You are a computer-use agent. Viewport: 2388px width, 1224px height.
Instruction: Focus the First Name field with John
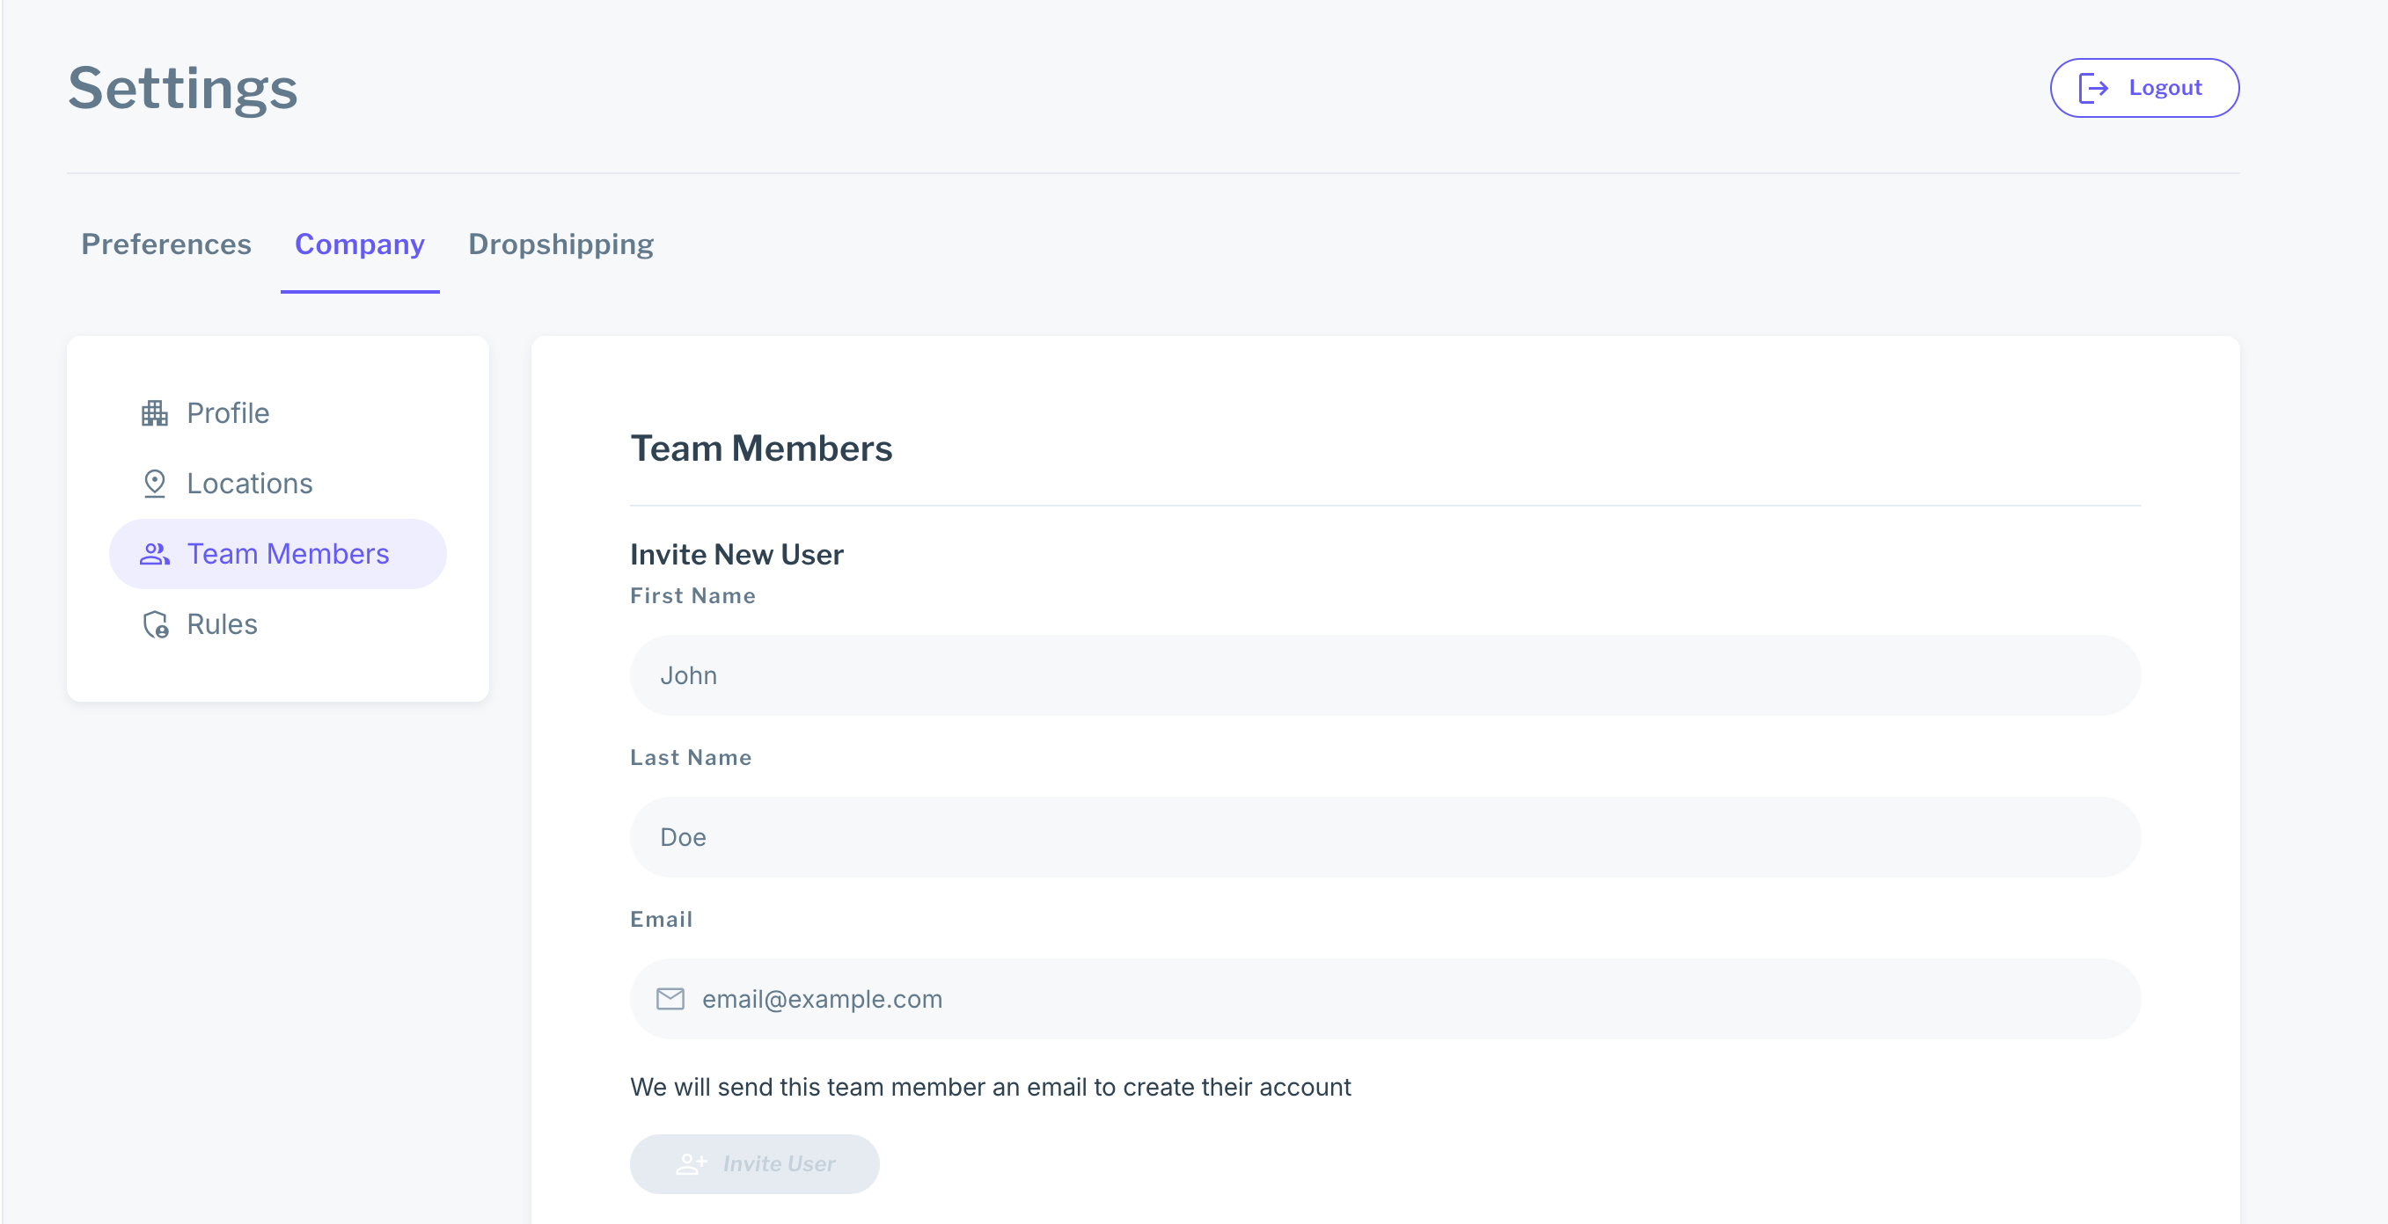coord(1385,675)
